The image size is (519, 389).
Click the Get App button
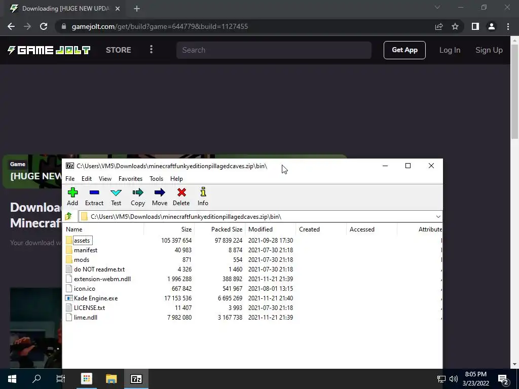404,50
